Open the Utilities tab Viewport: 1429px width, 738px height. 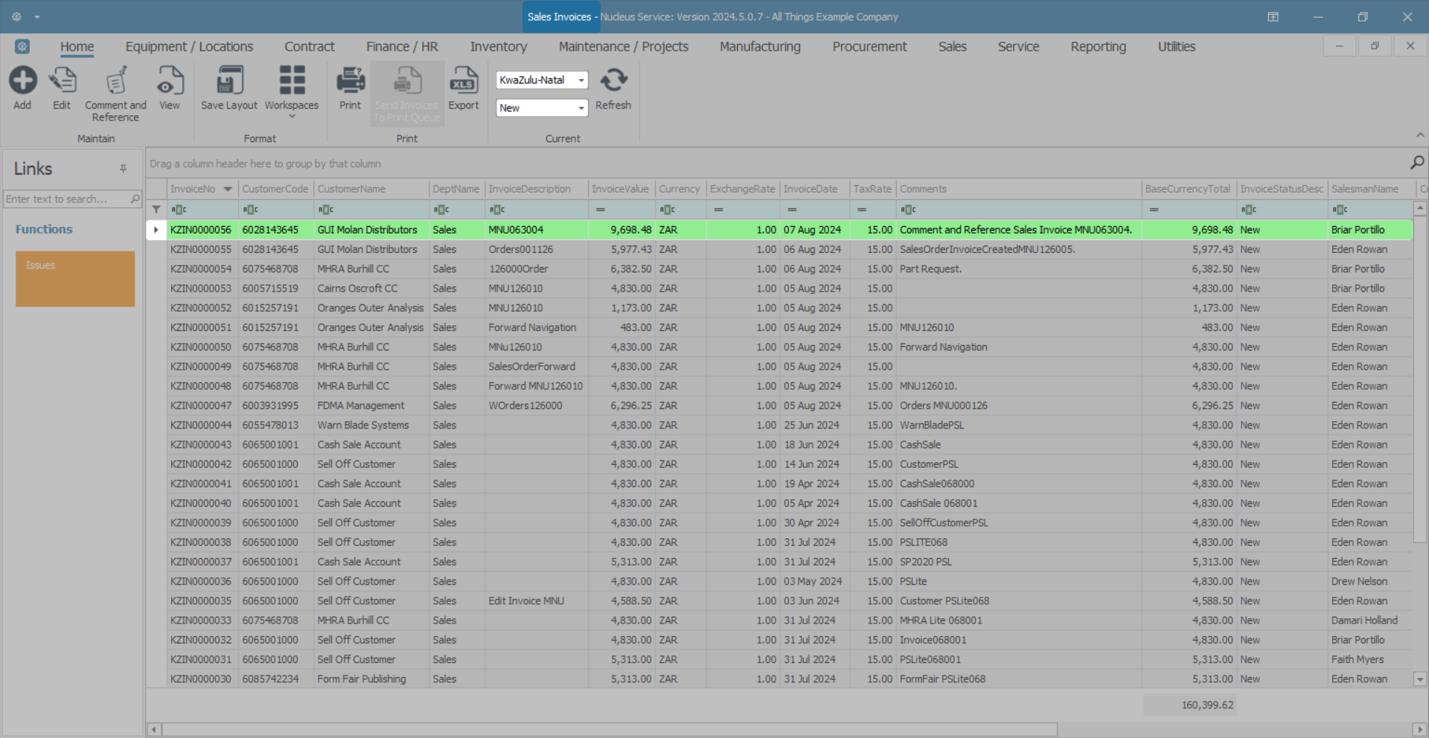(1176, 46)
